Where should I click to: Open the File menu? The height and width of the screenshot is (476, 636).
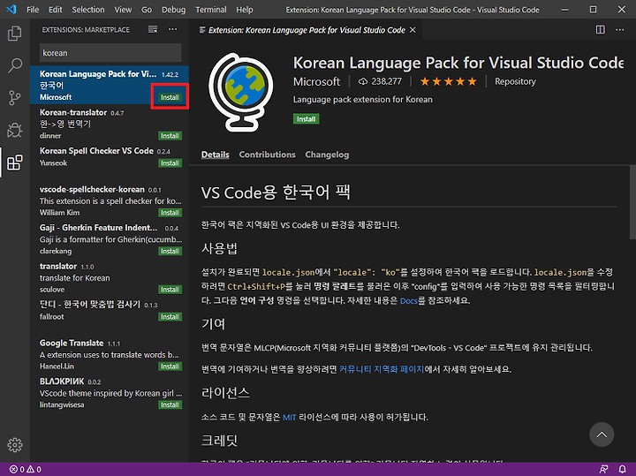pos(33,10)
